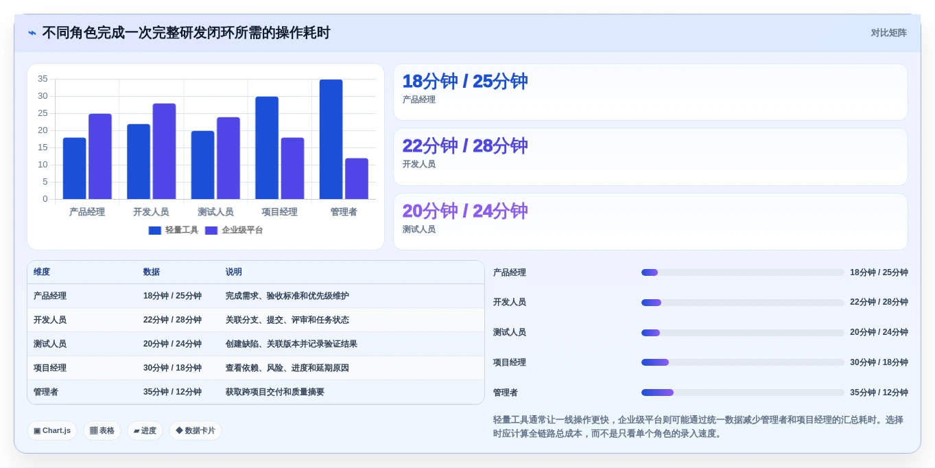Open the 22分钟 / 28分钟 开发人员 data card
This screenshot has width=935, height=468.
point(650,156)
